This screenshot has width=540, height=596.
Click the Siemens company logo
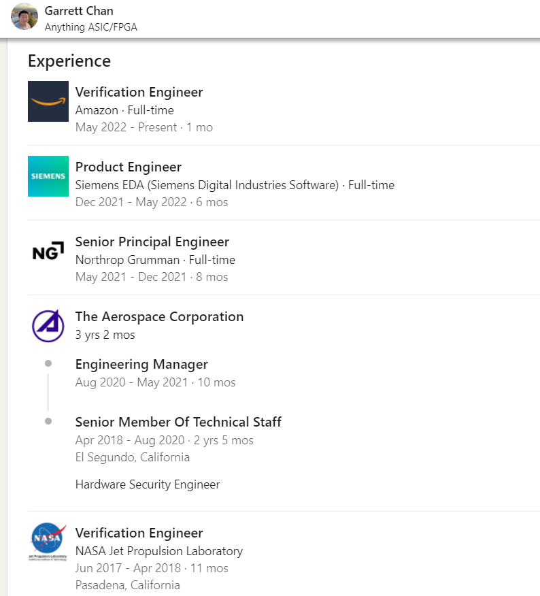48,176
